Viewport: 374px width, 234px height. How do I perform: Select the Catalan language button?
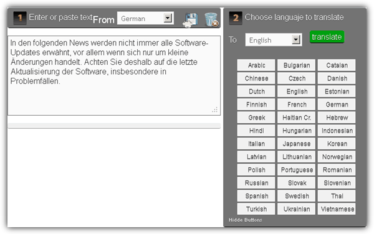337,65
